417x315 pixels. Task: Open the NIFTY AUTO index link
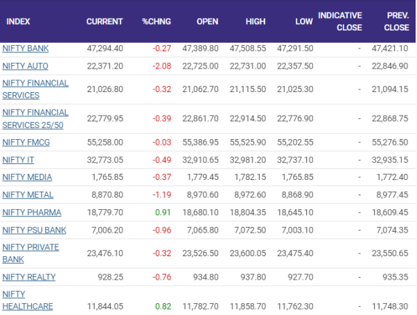tap(25, 65)
